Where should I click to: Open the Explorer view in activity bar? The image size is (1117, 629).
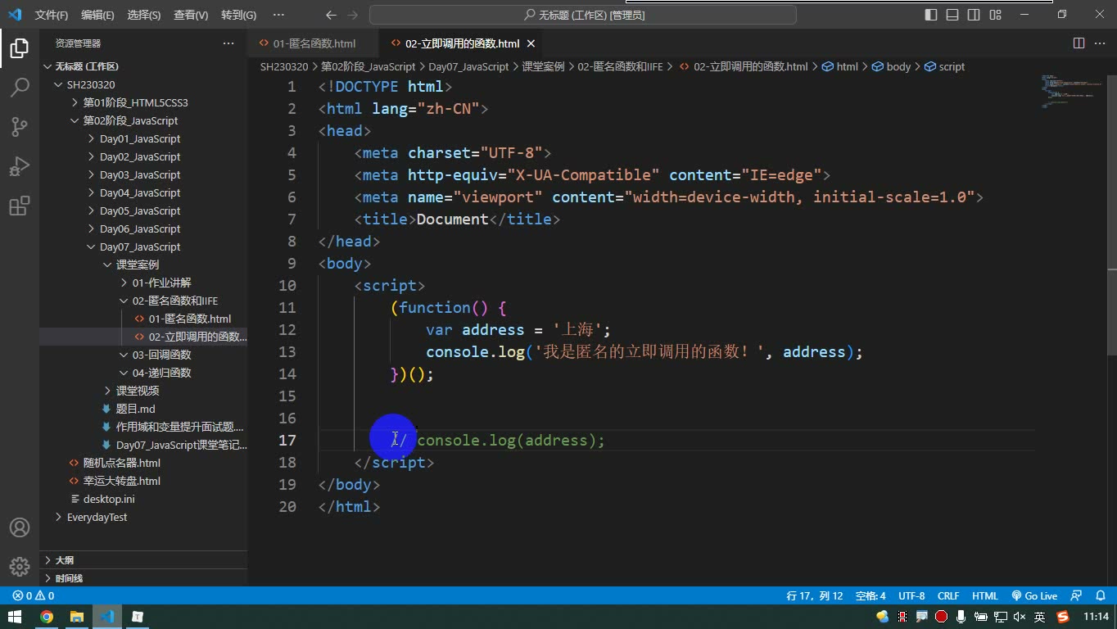tap(20, 48)
